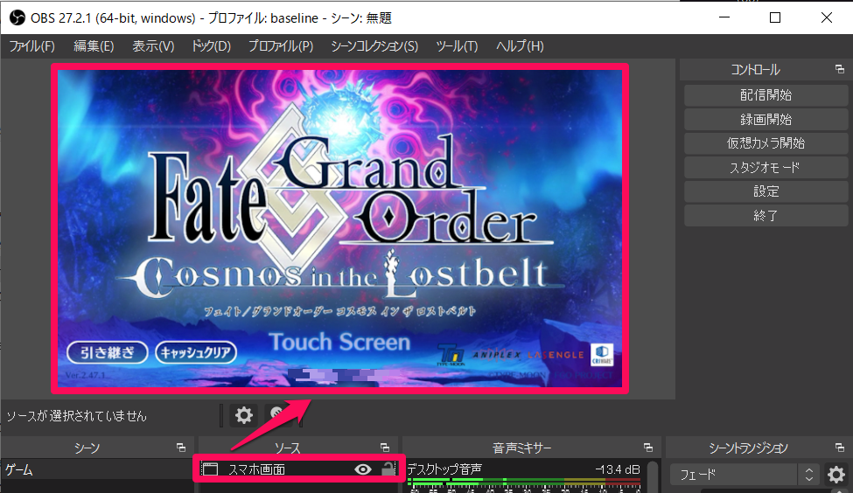Hide スマホ画面 source with eye icon
853x493 pixels.
pyautogui.click(x=363, y=469)
